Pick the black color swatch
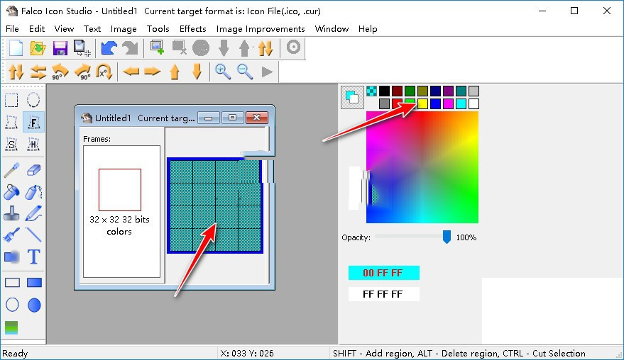 (x=384, y=91)
